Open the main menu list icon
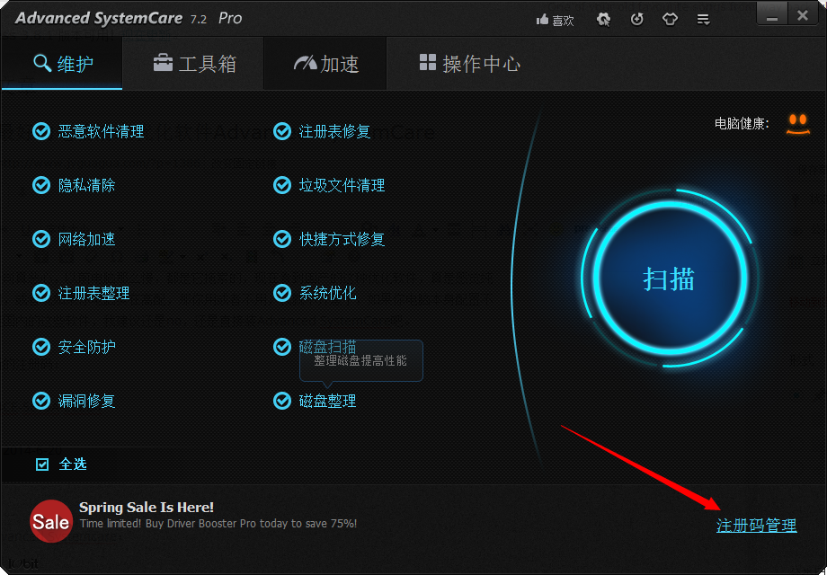 click(x=703, y=20)
